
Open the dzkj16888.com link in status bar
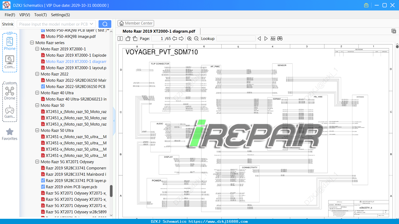tap(218, 221)
